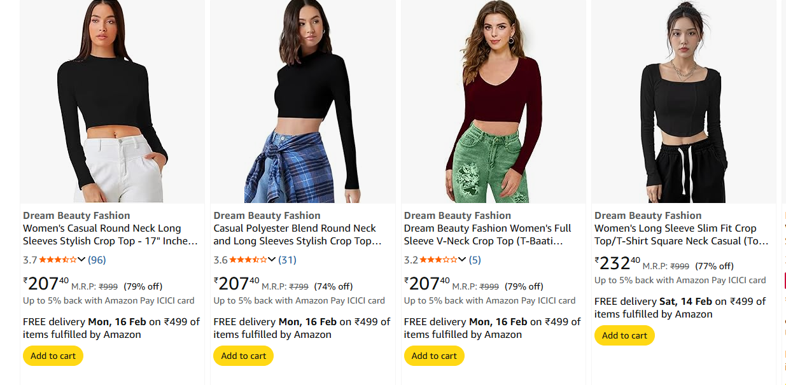The height and width of the screenshot is (385, 786).
Task: Add Square Neck Slim Fit top to cart
Action: 624,335
